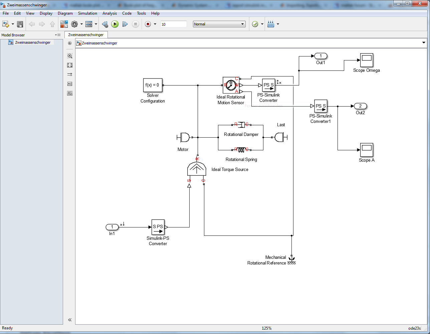
Task: Expand the Model Browser options dropdown arrow
Action: (x=56, y=35)
